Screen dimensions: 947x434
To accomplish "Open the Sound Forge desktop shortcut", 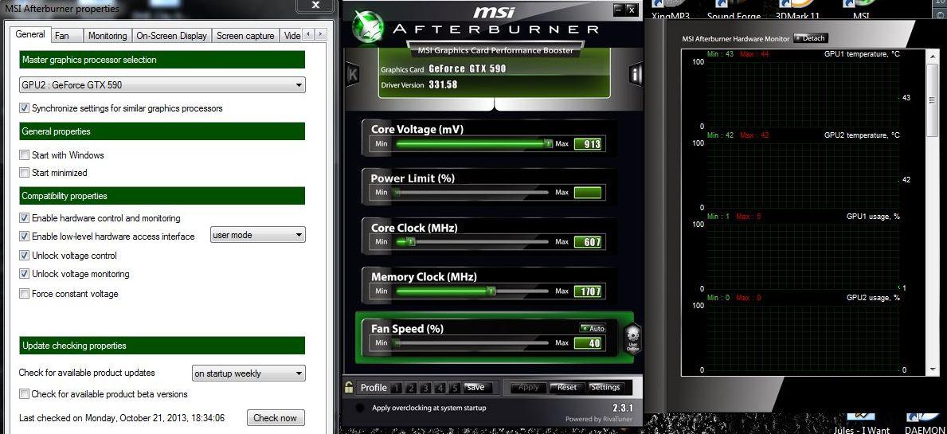I will (734, 10).
